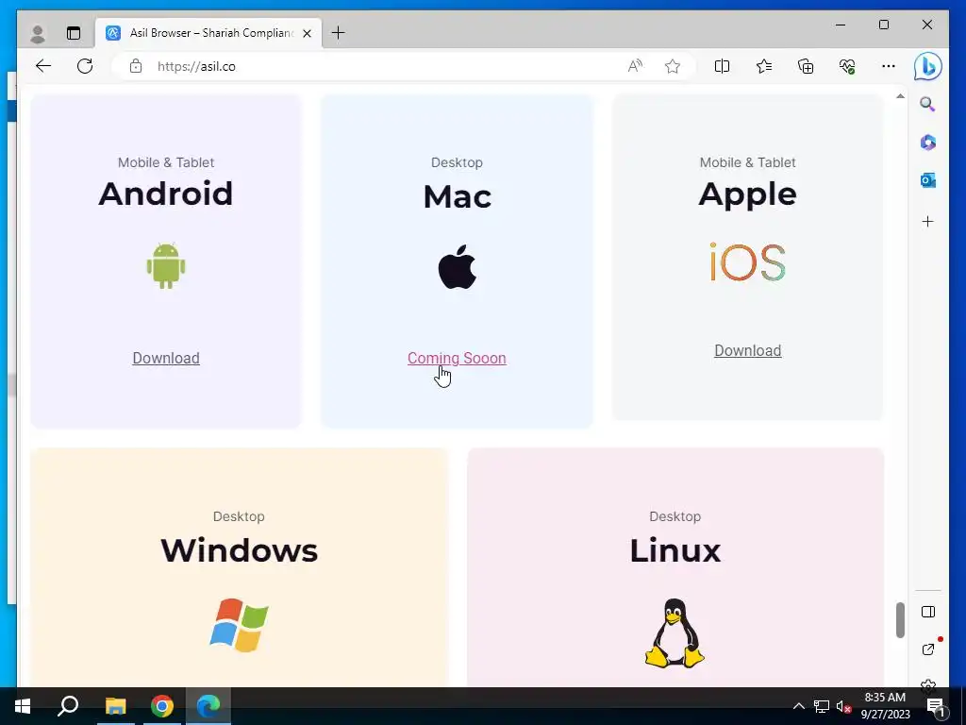Image resolution: width=966 pixels, height=725 pixels.
Task: Click the browser Back arrow
Action: point(43,66)
